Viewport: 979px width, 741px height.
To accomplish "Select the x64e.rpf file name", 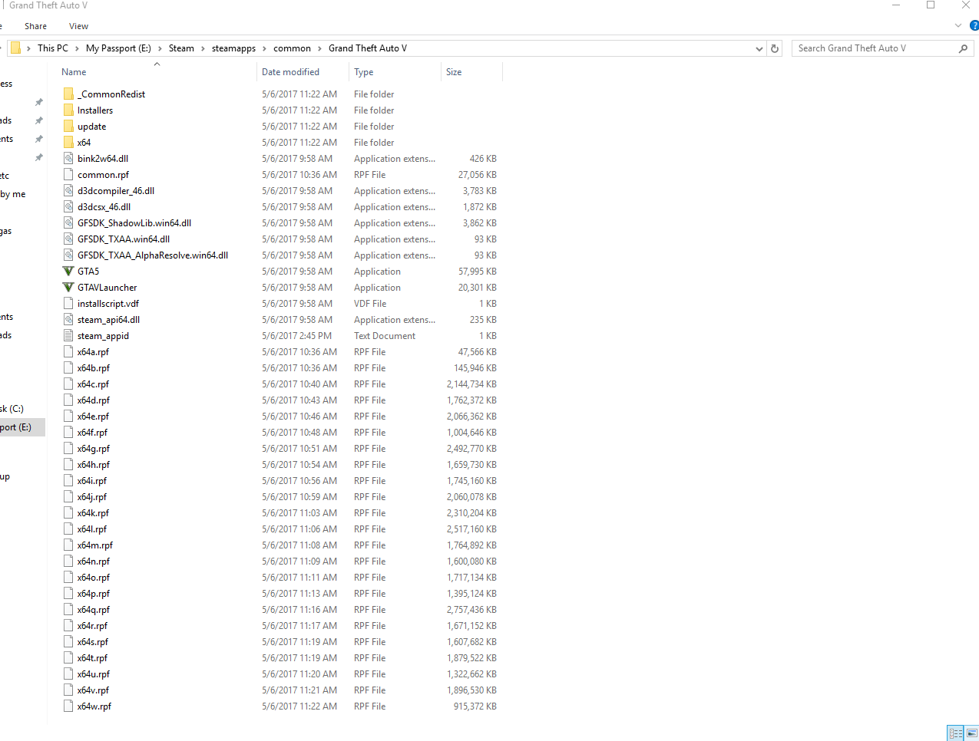I will pos(93,417).
